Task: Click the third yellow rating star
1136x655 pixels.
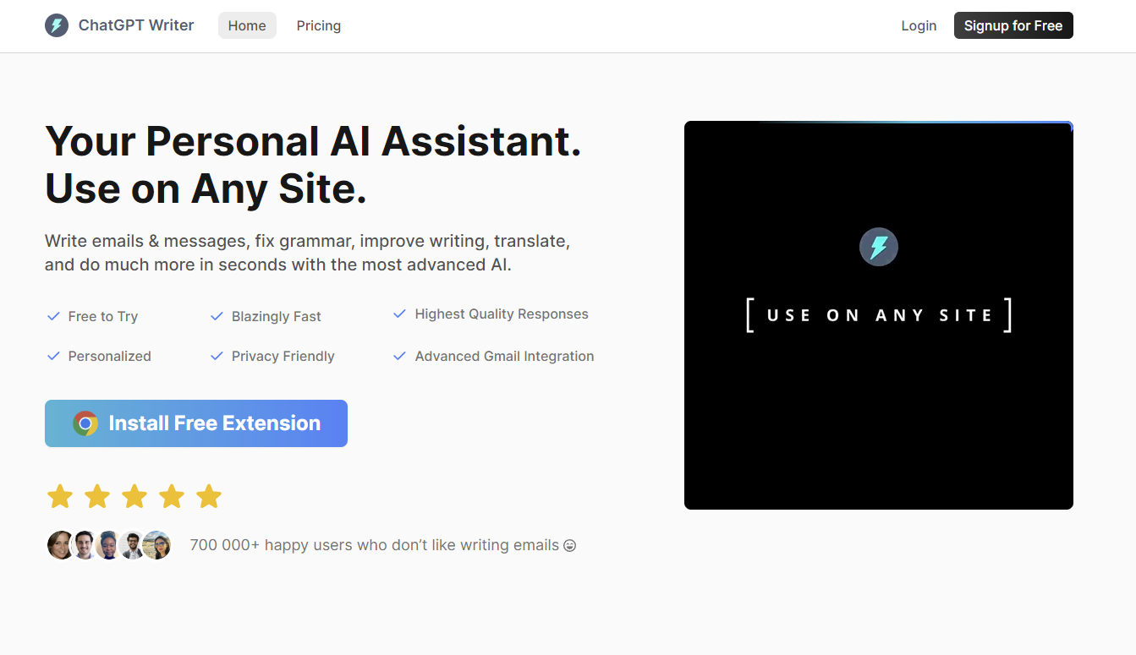Action: (x=134, y=496)
